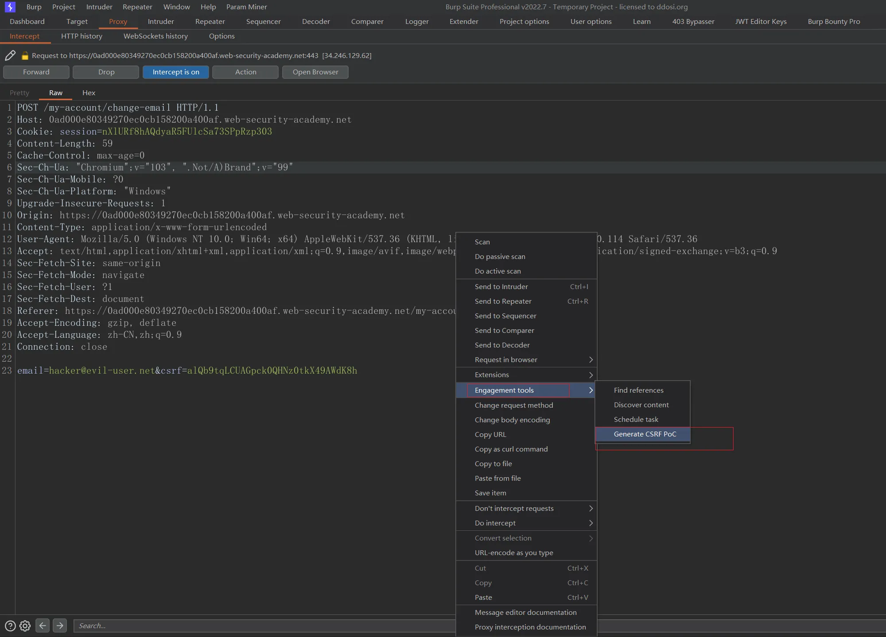This screenshot has width=886, height=637.
Task: Open the User options tab
Action: [591, 21]
